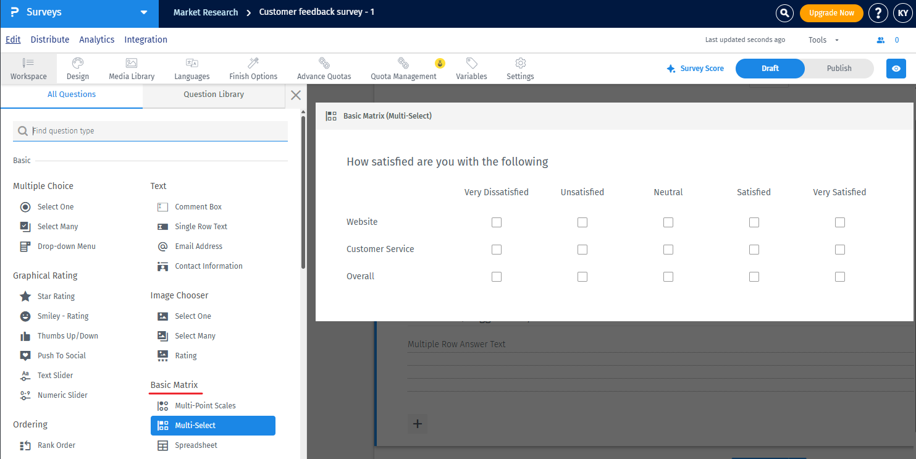Check Website row Neutral checkbox
Screen dimensions: 916x459
point(668,222)
